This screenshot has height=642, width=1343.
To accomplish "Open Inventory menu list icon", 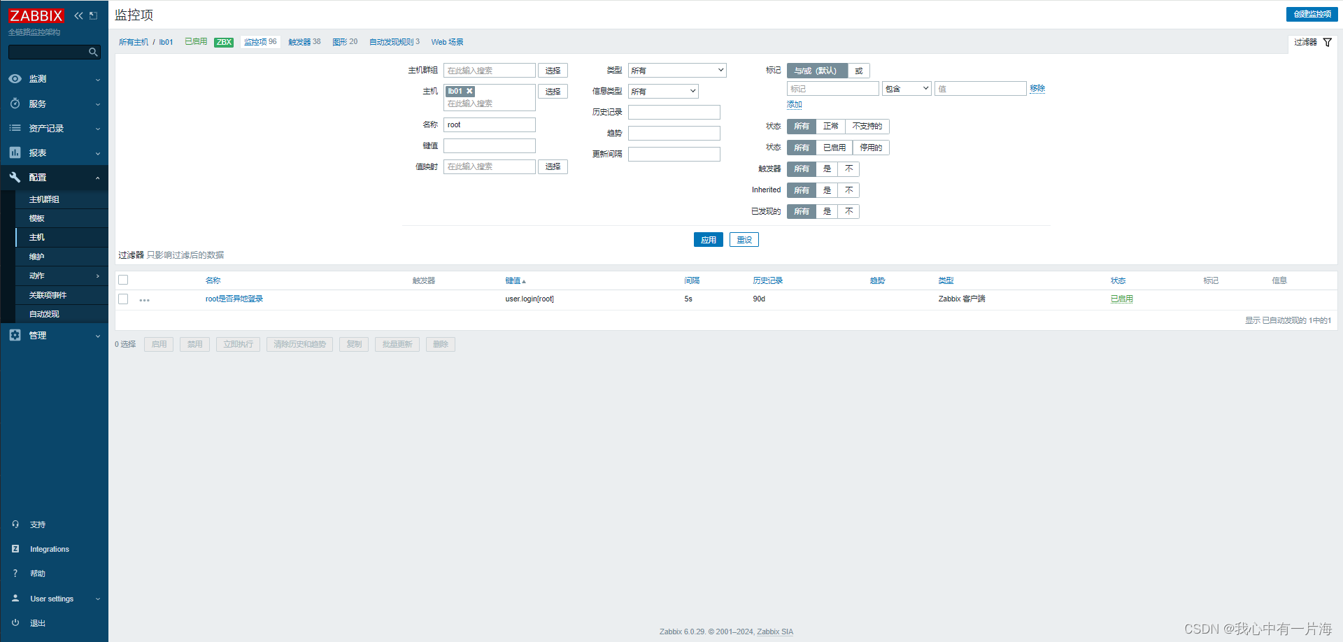I will coord(15,128).
